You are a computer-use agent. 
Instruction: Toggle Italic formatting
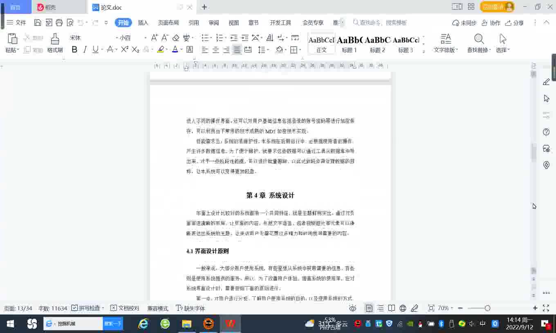click(85, 50)
